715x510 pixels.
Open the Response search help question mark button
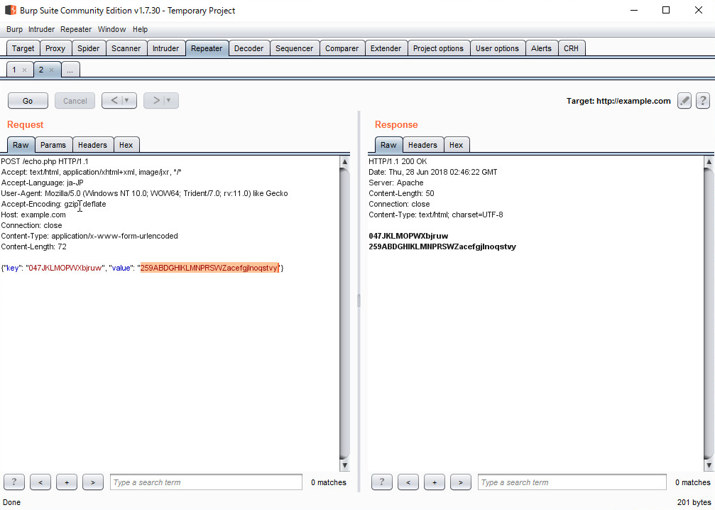[x=382, y=482]
